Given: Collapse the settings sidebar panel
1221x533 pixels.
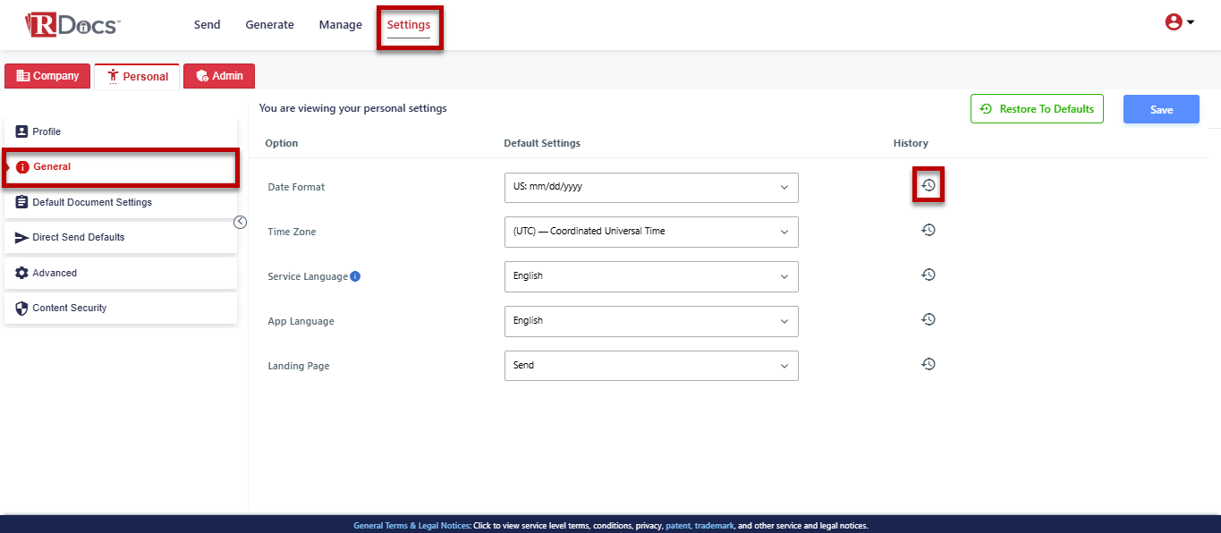Looking at the screenshot, I should (240, 223).
